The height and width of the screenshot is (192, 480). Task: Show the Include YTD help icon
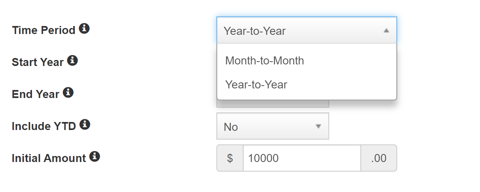[x=85, y=125]
